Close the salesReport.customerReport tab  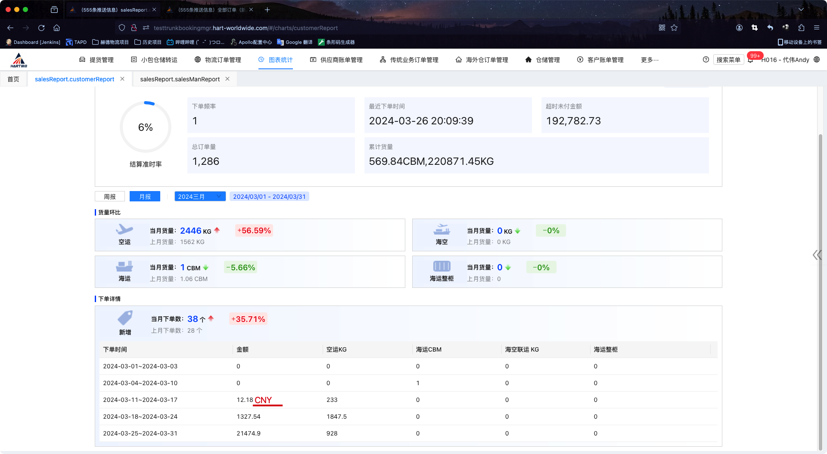pos(122,79)
